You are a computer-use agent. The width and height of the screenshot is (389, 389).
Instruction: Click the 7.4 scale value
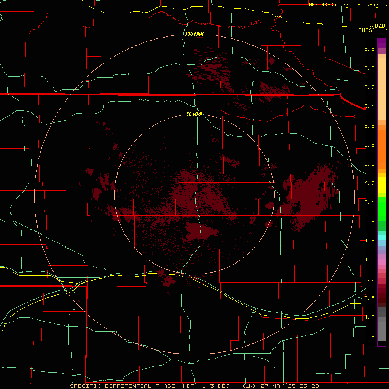click(370, 106)
